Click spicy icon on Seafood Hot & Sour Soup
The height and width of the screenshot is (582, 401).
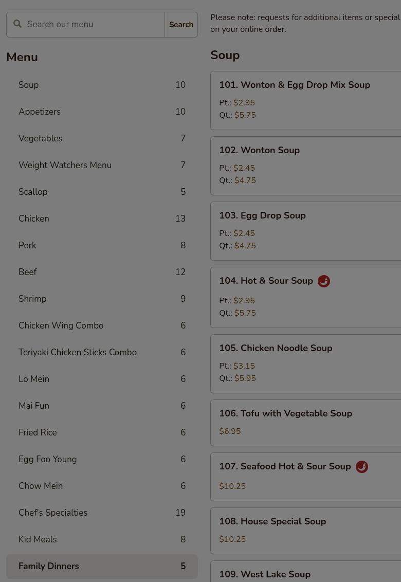361,467
